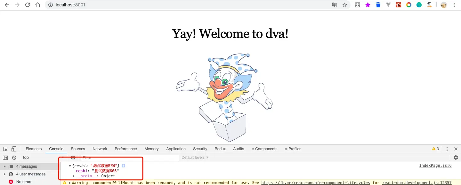Bookmark this page with the star

pyautogui.click(x=345, y=5)
